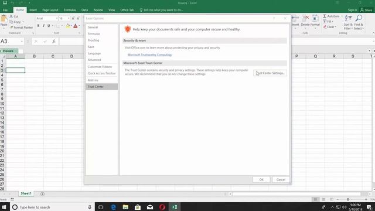375x211 pixels.
Task: Click the Borders icon in Font group
Action: [58, 26]
